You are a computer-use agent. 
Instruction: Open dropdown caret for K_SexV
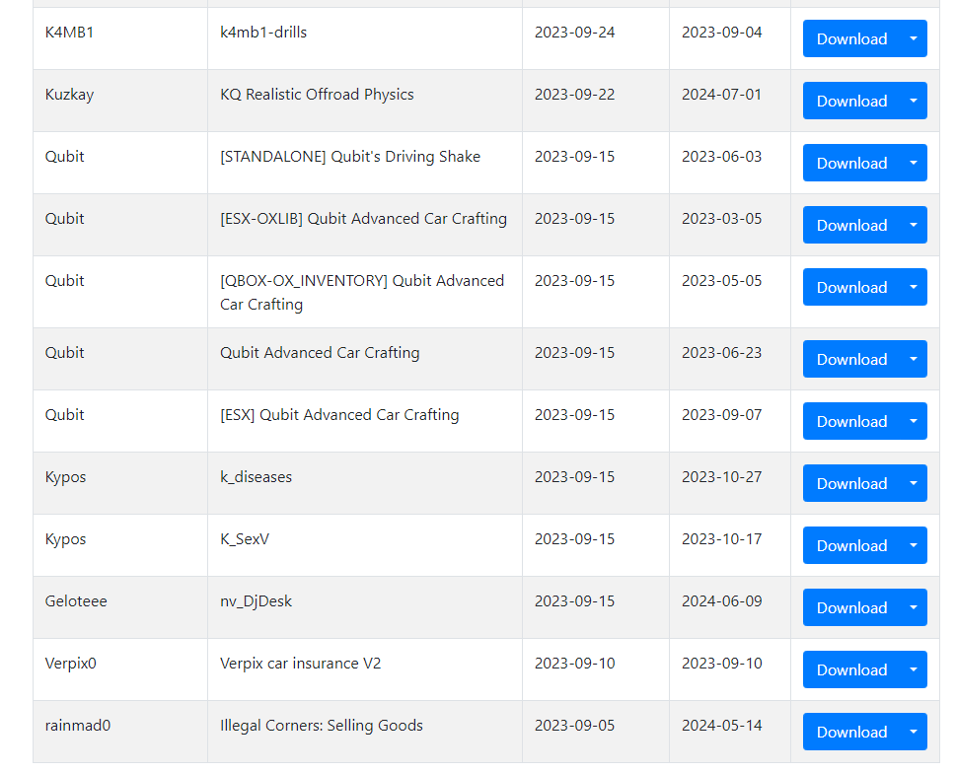coord(914,546)
